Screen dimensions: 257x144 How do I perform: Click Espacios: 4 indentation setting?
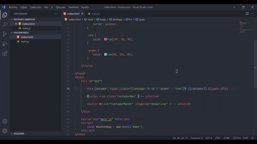(196, 138)
